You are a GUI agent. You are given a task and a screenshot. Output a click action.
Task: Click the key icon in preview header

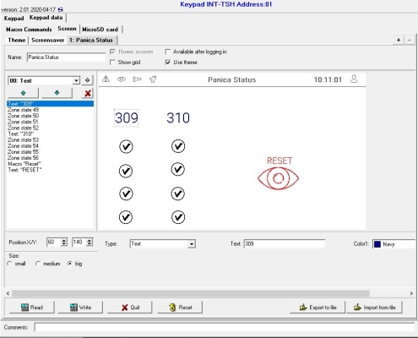[x=137, y=79]
